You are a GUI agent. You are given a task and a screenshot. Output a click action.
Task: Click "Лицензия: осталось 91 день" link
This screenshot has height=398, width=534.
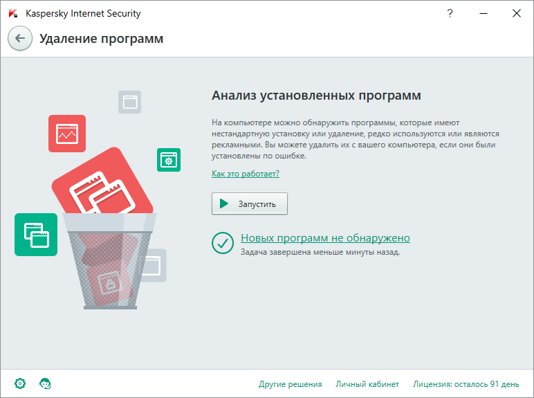pyautogui.click(x=466, y=384)
